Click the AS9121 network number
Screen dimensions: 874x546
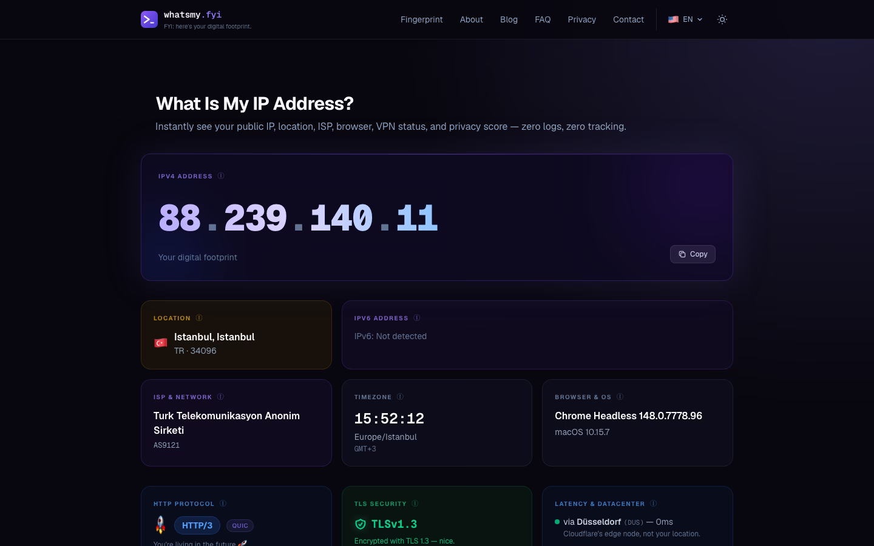166,445
